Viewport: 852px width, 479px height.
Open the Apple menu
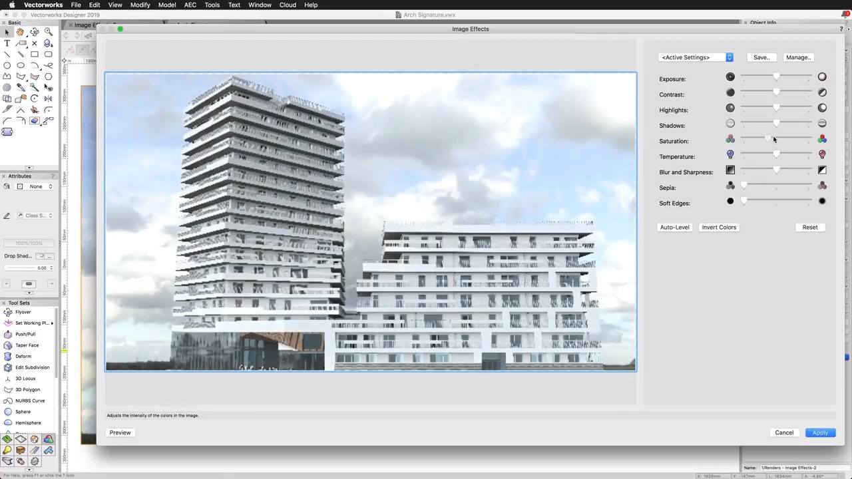11,5
